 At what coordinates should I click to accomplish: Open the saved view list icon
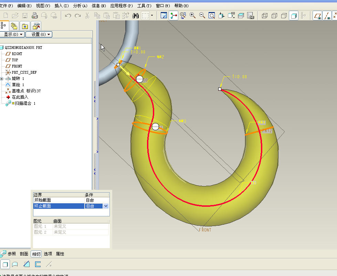pos(231,16)
